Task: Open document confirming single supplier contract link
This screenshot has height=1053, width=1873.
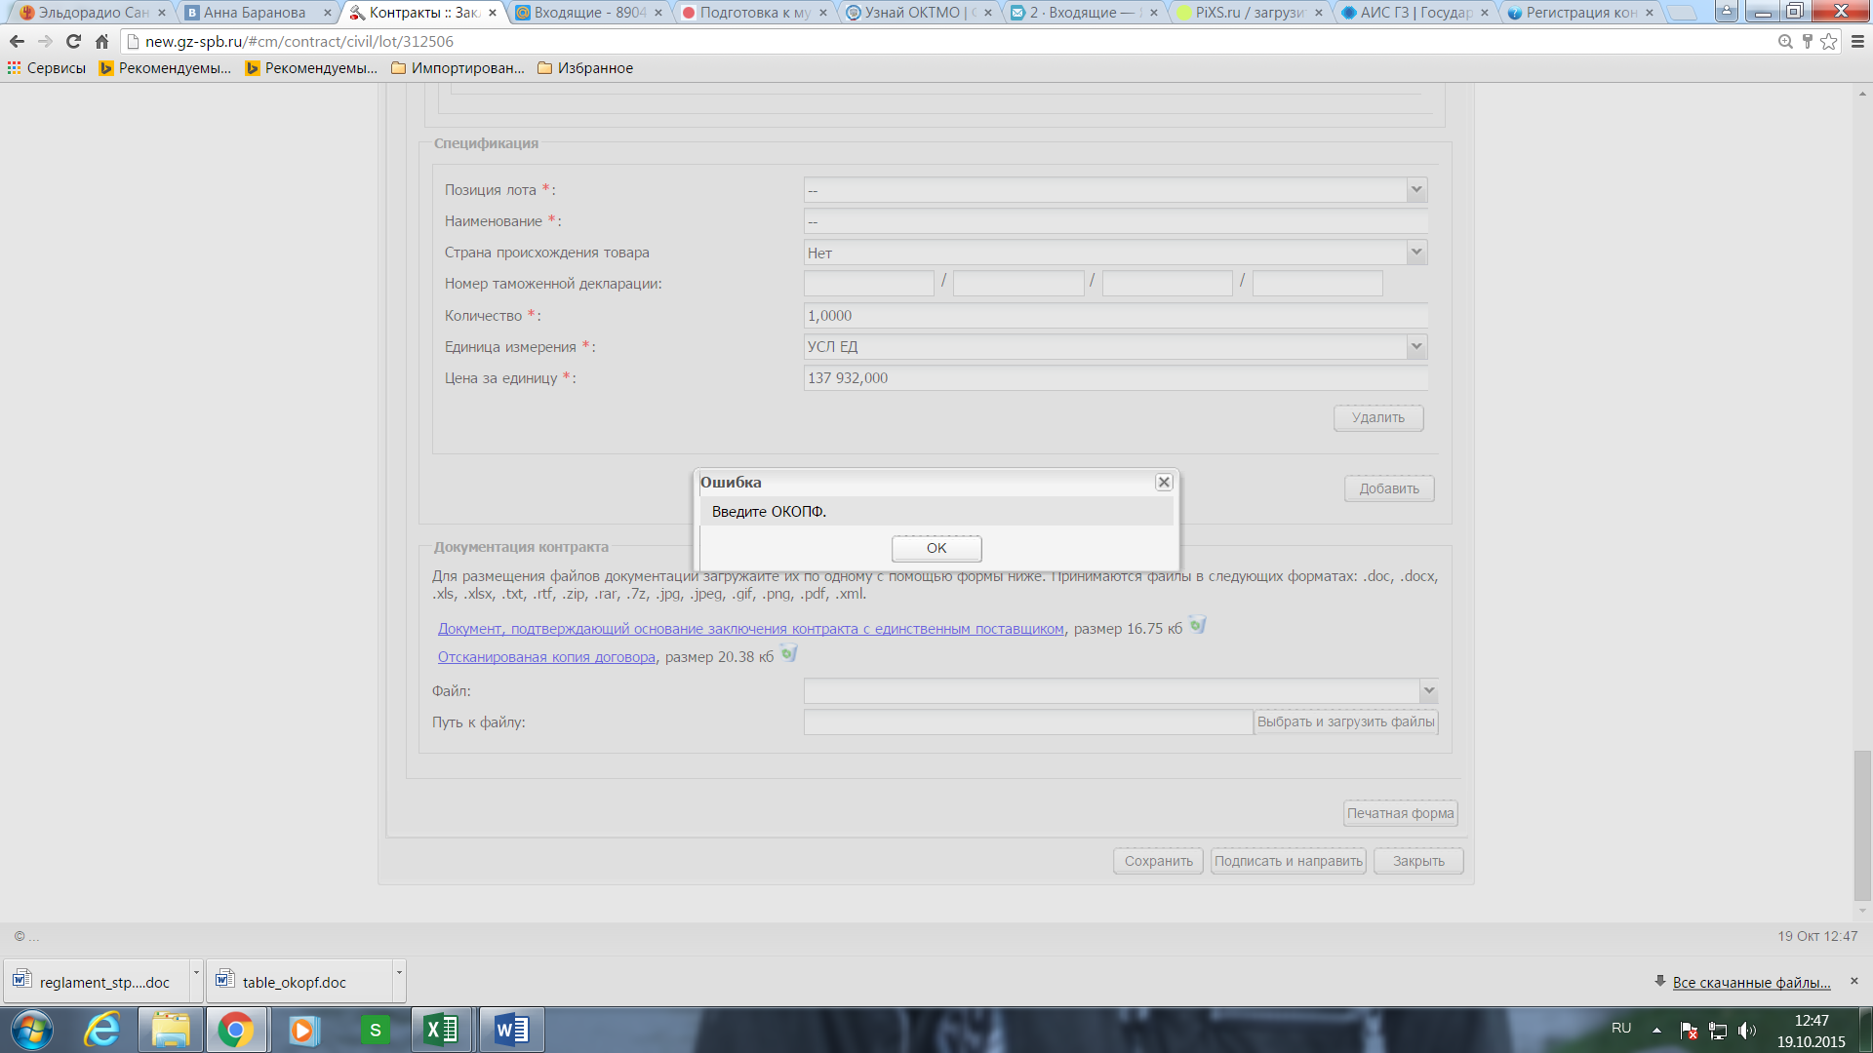Action: 750,629
